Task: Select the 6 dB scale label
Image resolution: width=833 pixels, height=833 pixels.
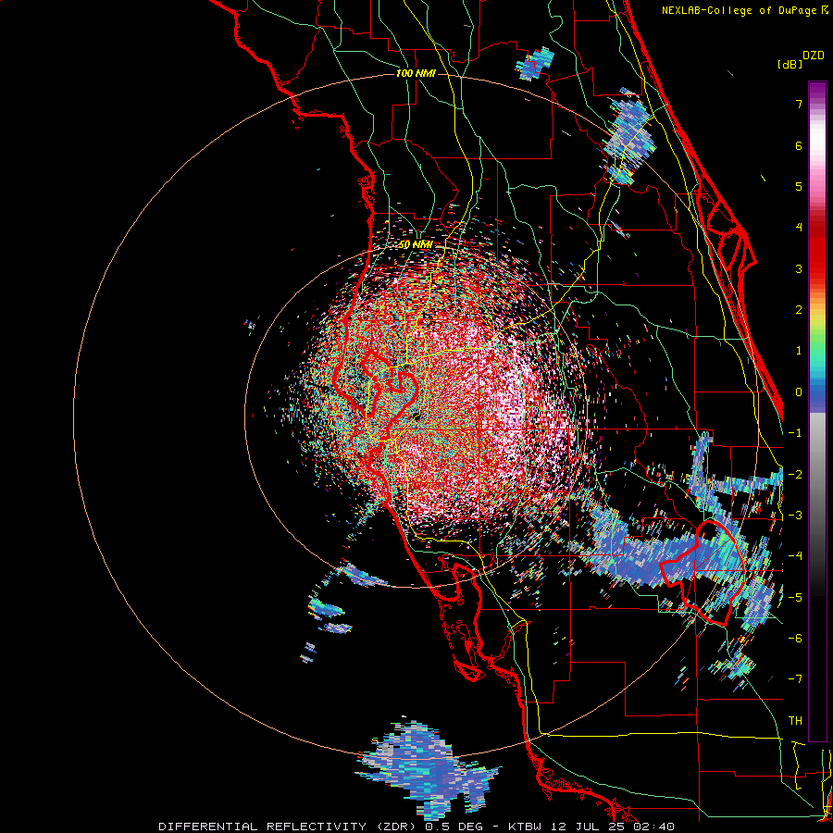Action: click(799, 145)
